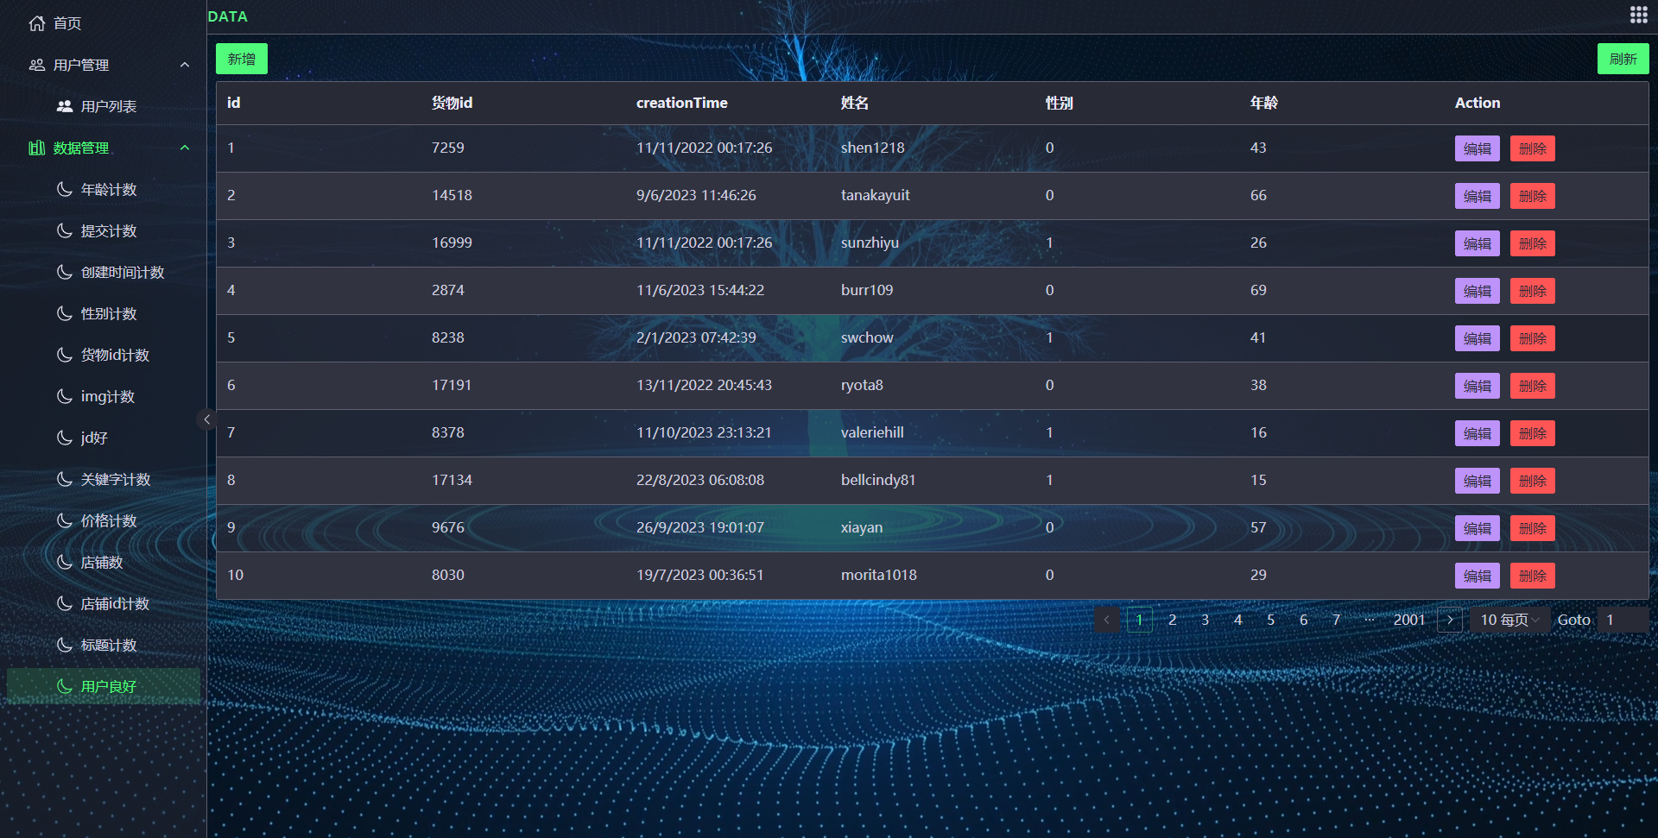1658x838 pixels.
Task: Expand more pages via the ellipsis
Action: [x=1370, y=620]
